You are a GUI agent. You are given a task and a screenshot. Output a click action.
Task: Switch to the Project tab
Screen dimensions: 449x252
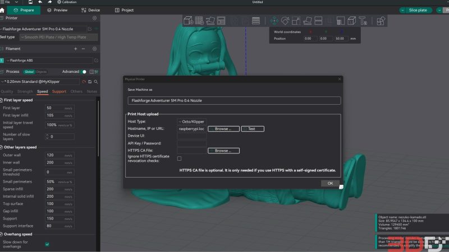(124, 10)
